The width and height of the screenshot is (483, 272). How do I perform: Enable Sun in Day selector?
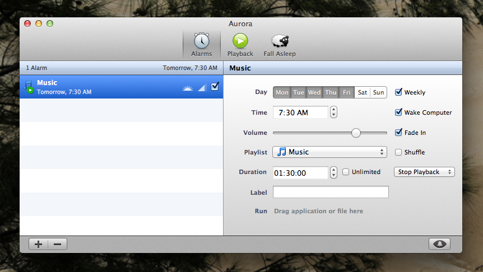click(379, 92)
